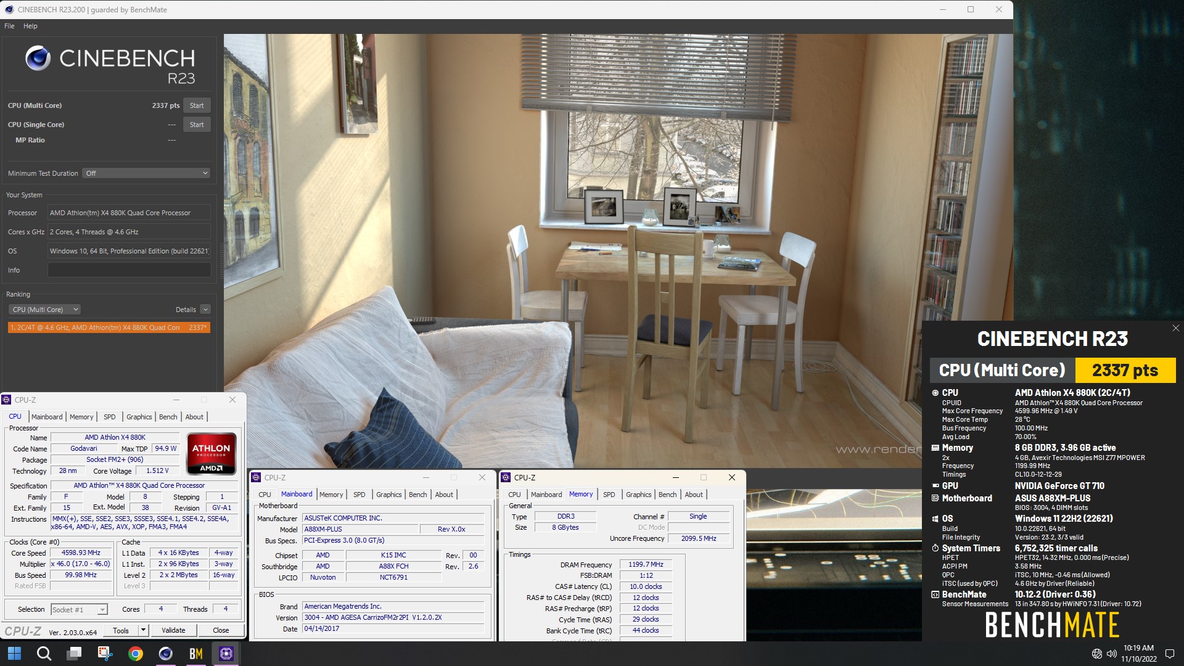This screenshot has width=1184, height=666.
Task: Open Bench tab in Mainboard CPU-Z window
Action: pos(417,495)
